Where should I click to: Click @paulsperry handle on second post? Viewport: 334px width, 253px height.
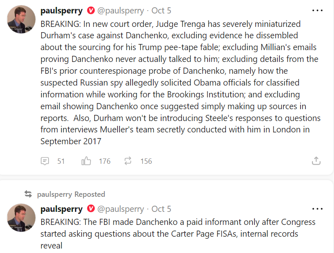click(x=121, y=209)
